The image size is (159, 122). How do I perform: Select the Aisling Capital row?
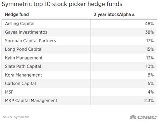click(79, 24)
